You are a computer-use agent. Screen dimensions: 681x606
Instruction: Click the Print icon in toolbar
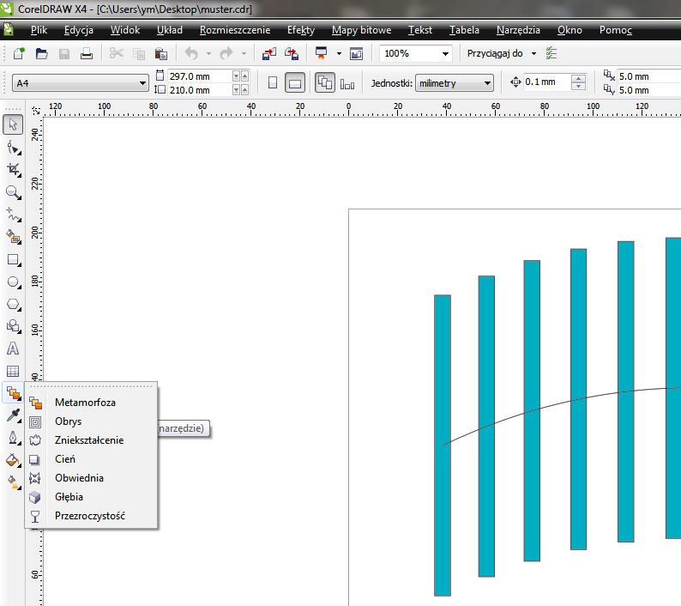tap(86, 53)
